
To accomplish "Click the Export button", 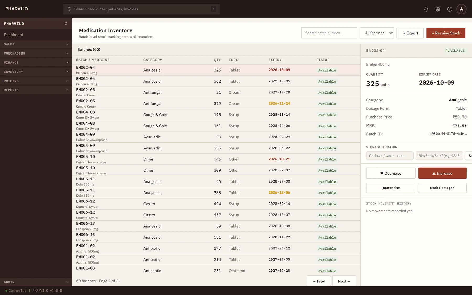I will (410, 33).
